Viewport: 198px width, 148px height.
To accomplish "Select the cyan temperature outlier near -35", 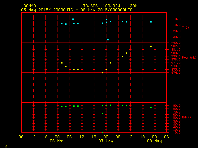I will pos(108,40).
